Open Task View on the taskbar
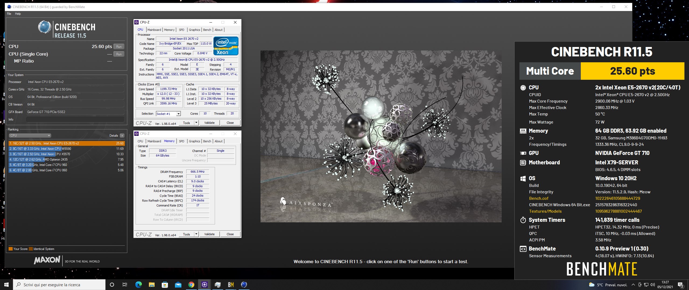689x290 pixels. (125, 285)
